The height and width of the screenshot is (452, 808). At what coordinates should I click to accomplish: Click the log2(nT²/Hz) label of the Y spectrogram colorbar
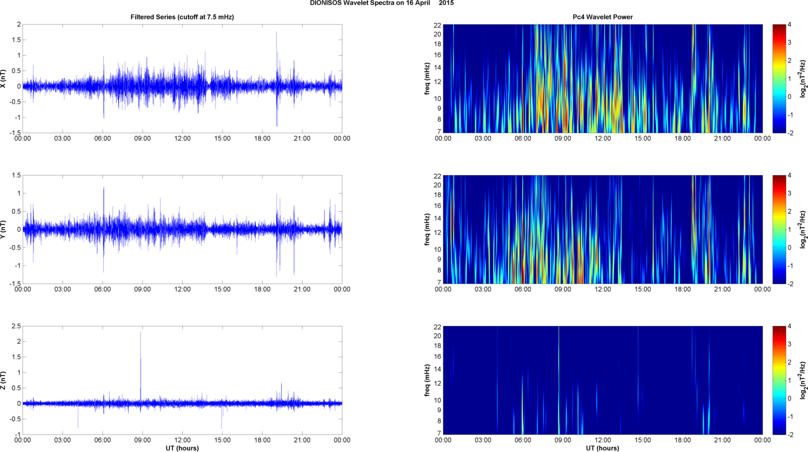point(803,230)
